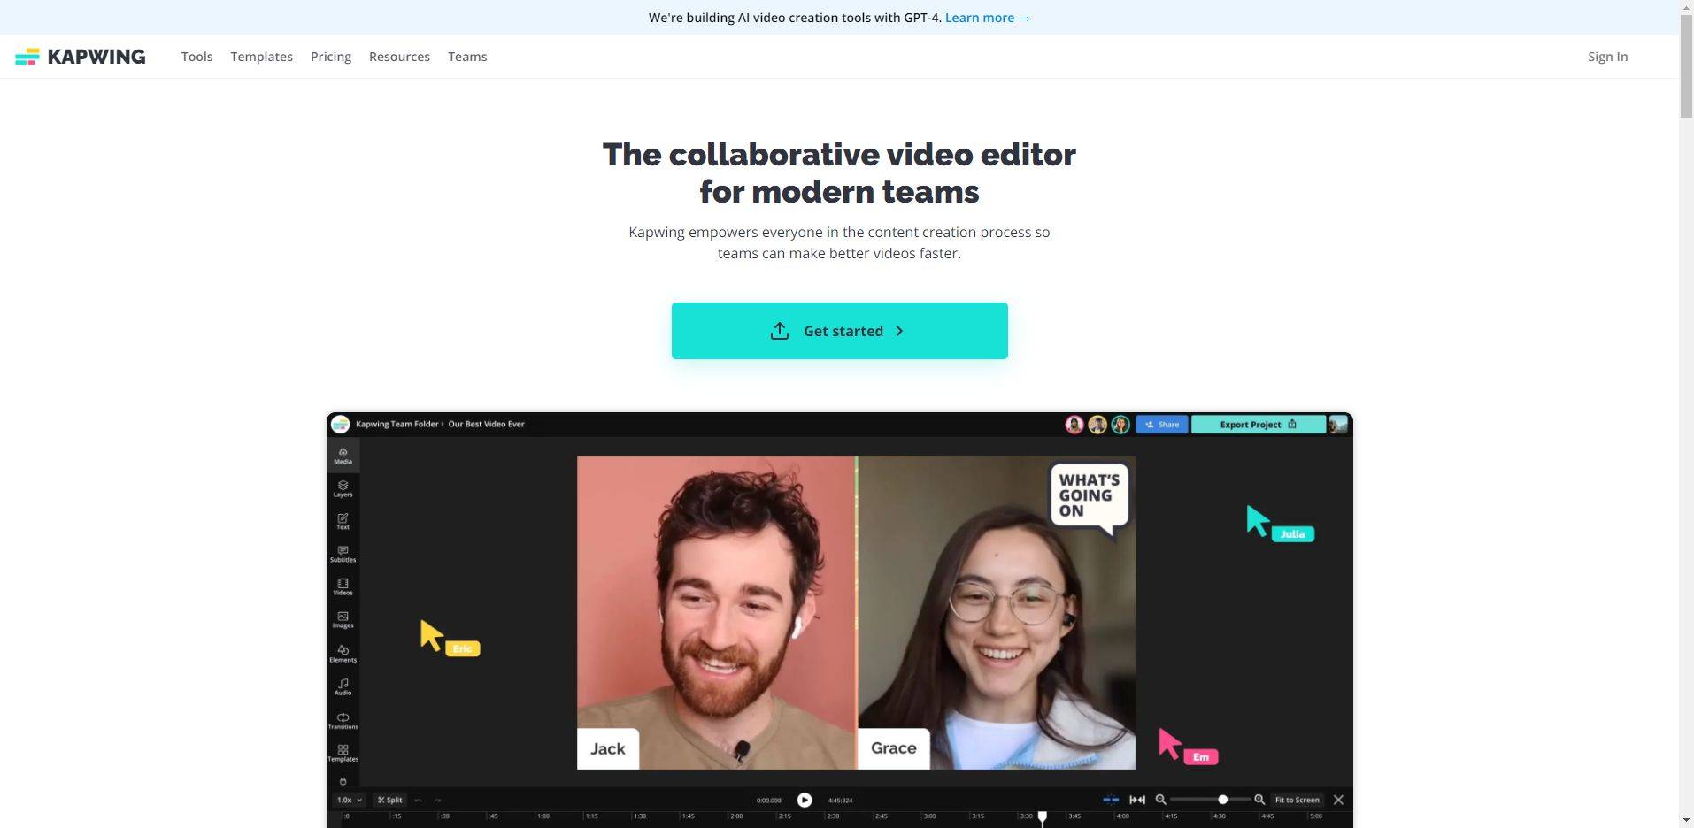Open the Resources menu

[399, 57]
